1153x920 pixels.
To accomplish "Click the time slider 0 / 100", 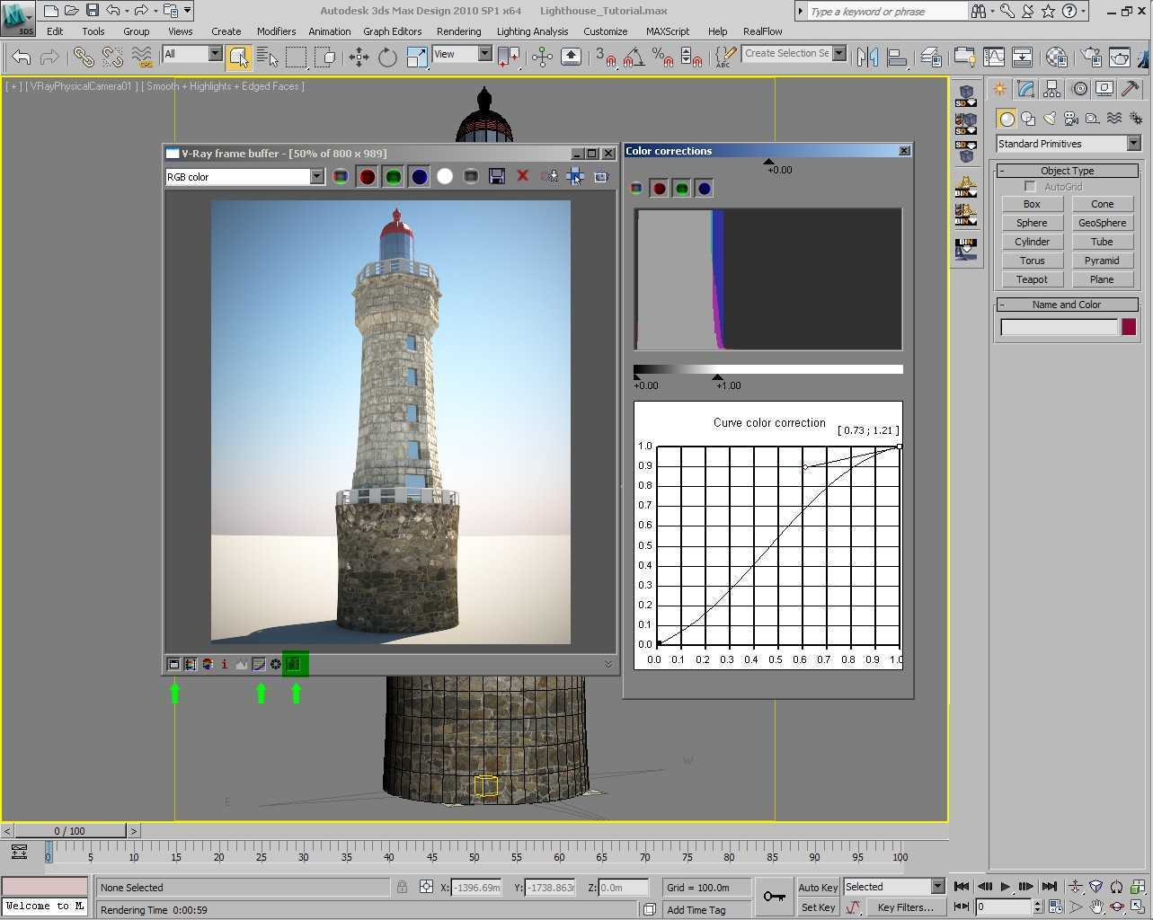I will [69, 831].
